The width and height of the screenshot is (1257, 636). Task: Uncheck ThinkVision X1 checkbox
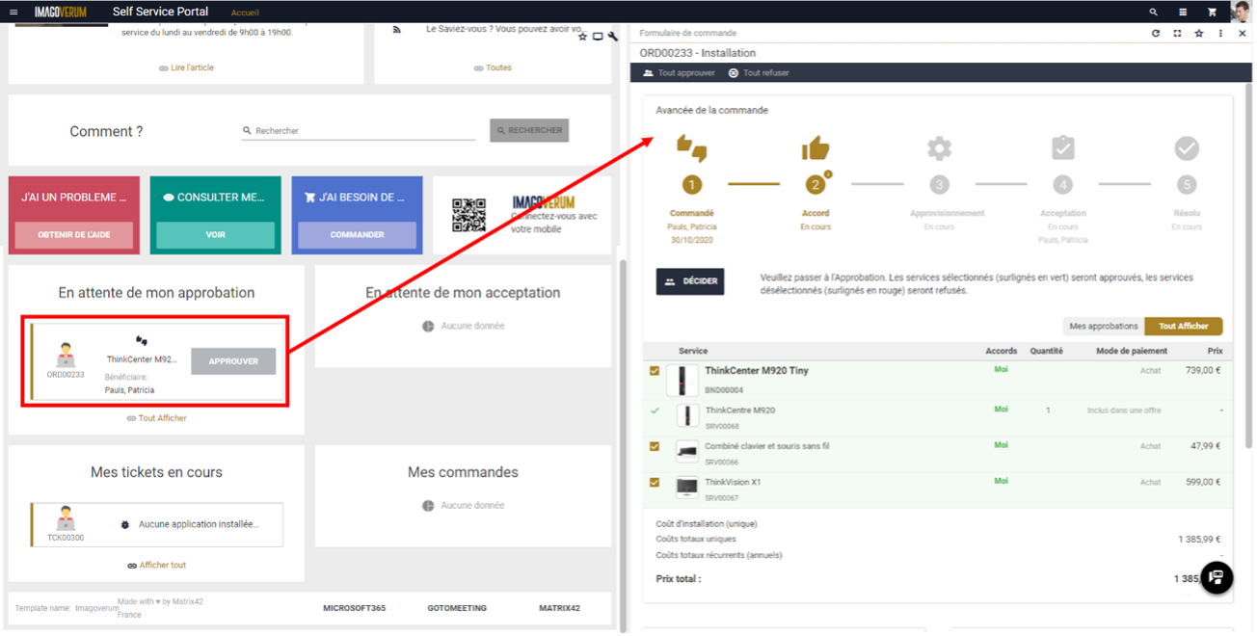pos(655,482)
